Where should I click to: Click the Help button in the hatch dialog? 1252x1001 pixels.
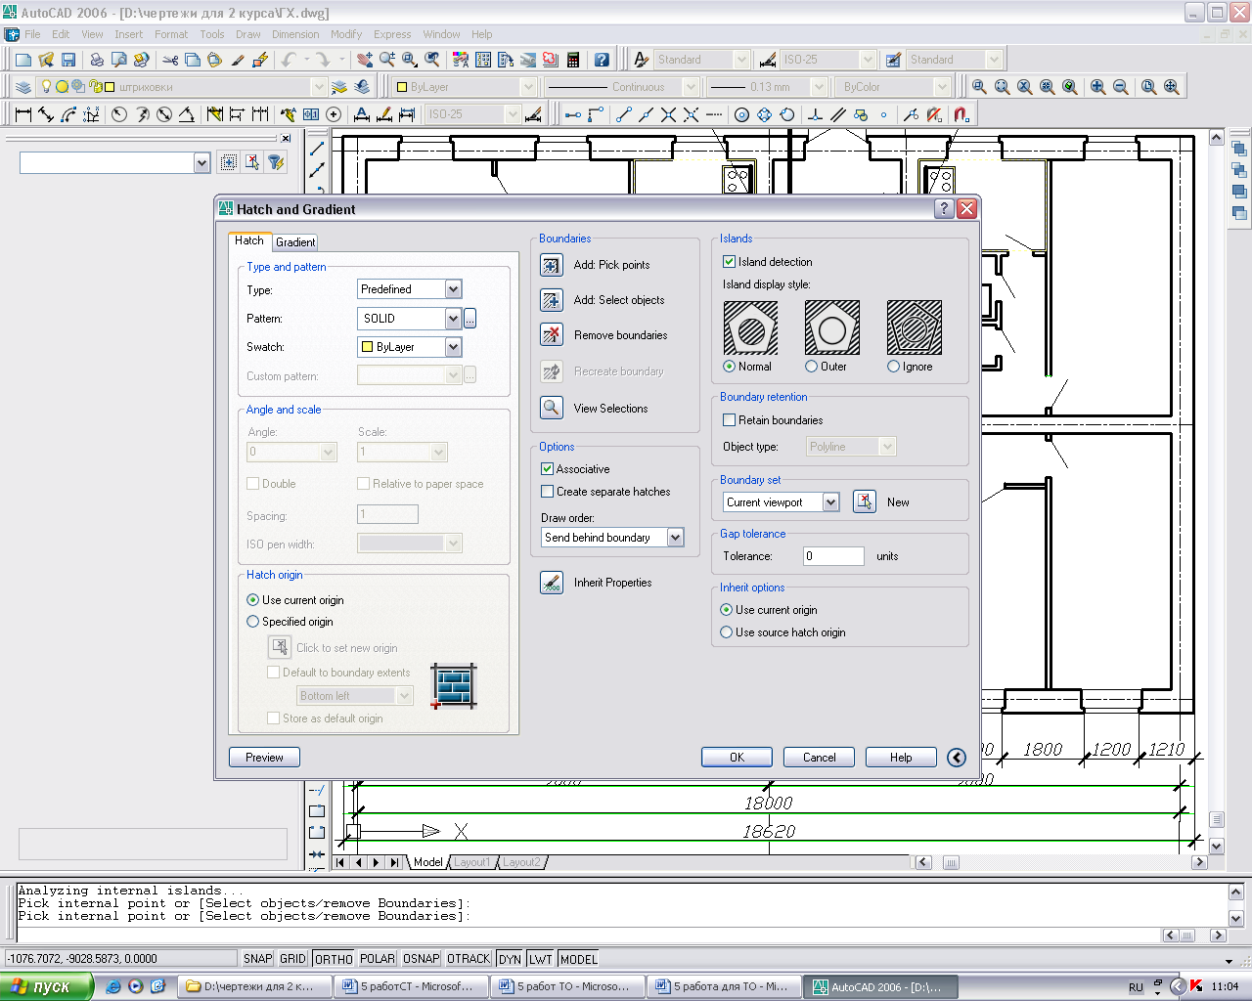[901, 758]
